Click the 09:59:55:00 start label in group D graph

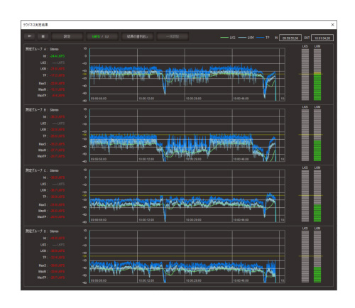click(99, 280)
